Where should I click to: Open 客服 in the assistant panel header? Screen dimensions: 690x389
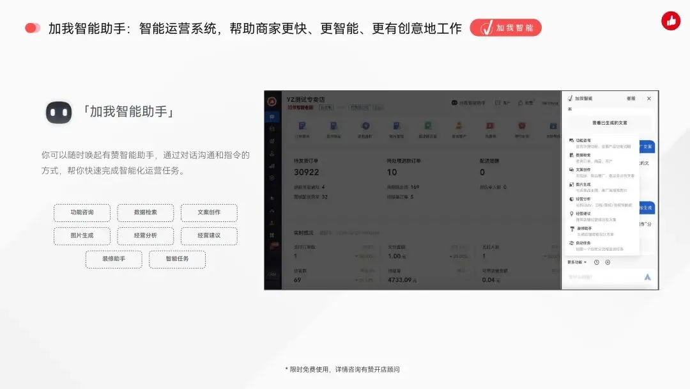(x=631, y=99)
